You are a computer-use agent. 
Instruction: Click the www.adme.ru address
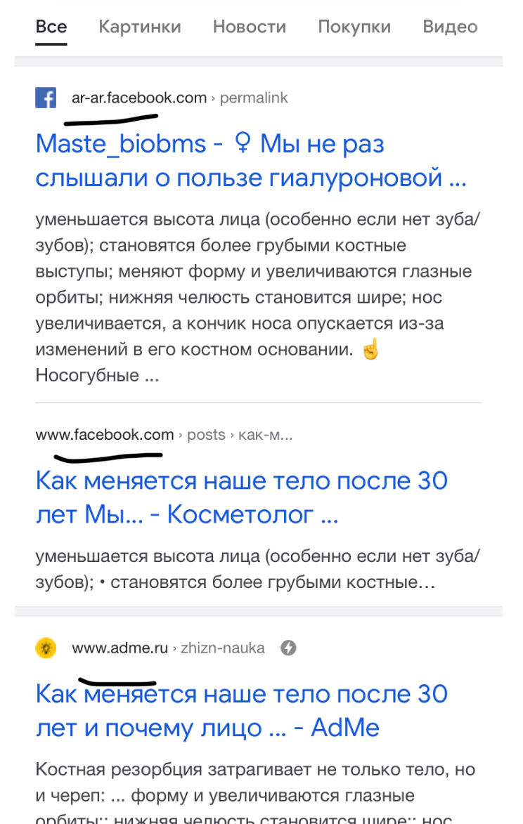(120, 648)
